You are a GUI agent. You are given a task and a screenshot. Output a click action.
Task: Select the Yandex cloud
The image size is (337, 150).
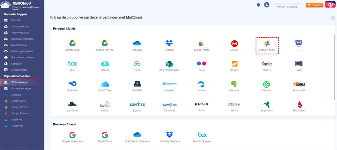pos(267,66)
